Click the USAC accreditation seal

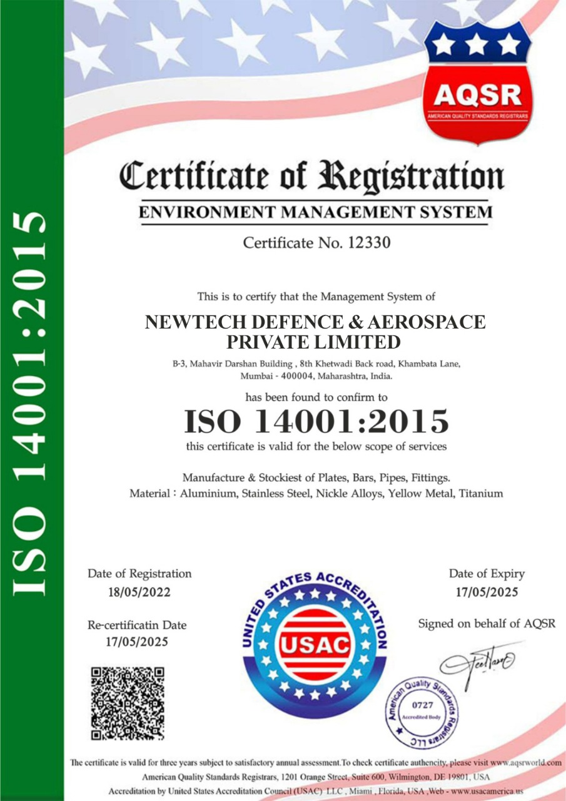(x=315, y=645)
